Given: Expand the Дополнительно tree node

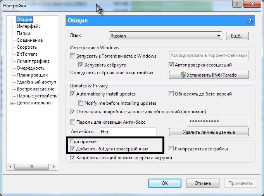Looking at the screenshot, I should pos(12,103).
